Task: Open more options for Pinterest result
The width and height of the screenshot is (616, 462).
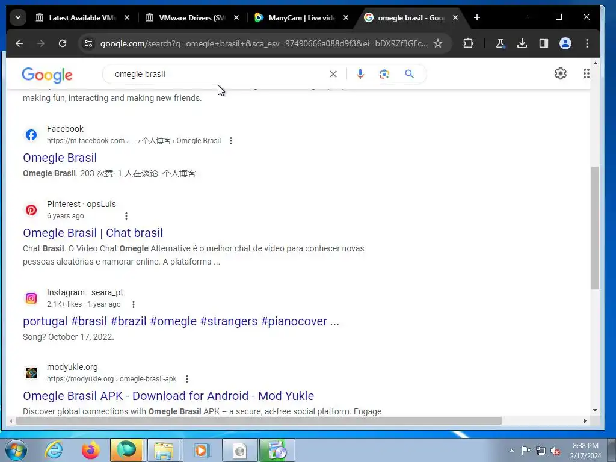Action: (126, 216)
